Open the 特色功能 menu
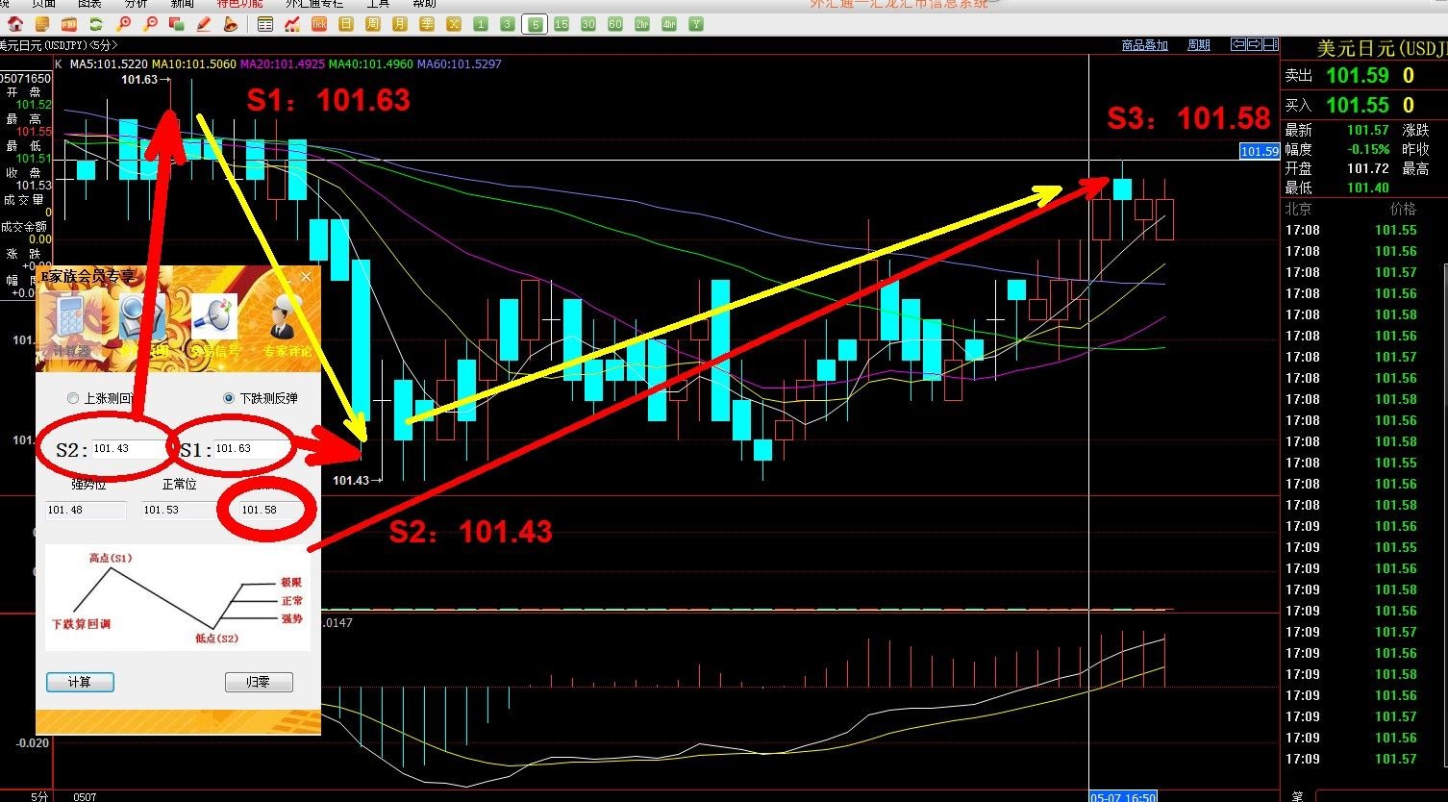This screenshot has width=1448, height=802. pyautogui.click(x=239, y=4)
